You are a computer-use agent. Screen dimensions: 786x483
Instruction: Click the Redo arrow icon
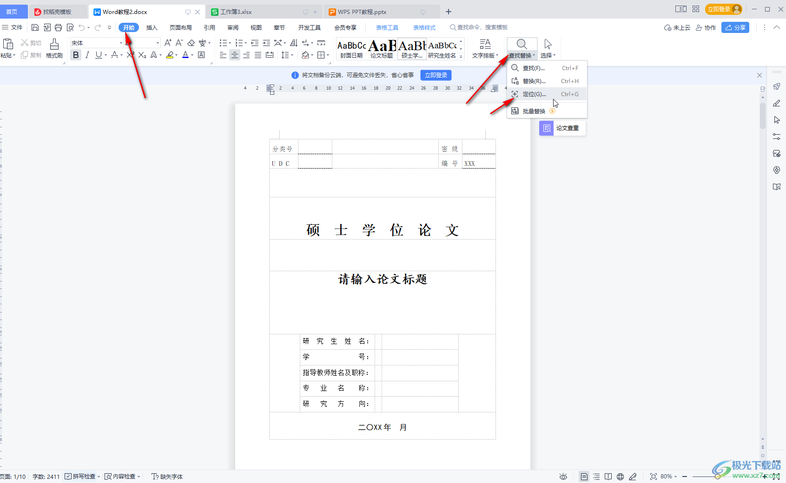pyautogui.click(x=98, y=28)
